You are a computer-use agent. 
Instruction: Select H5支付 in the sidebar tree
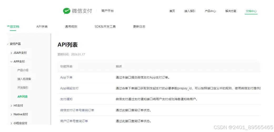[18, 105]
